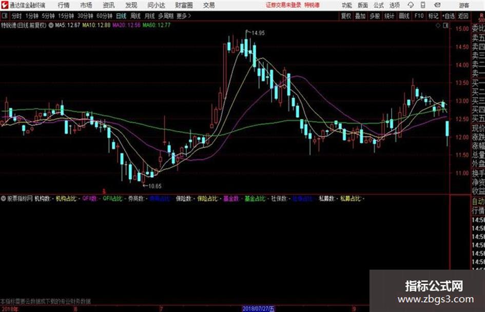Click the 2018/07/27/五 date marker on time axis
Screen dimensions: 485x312
tap(258, 308)
